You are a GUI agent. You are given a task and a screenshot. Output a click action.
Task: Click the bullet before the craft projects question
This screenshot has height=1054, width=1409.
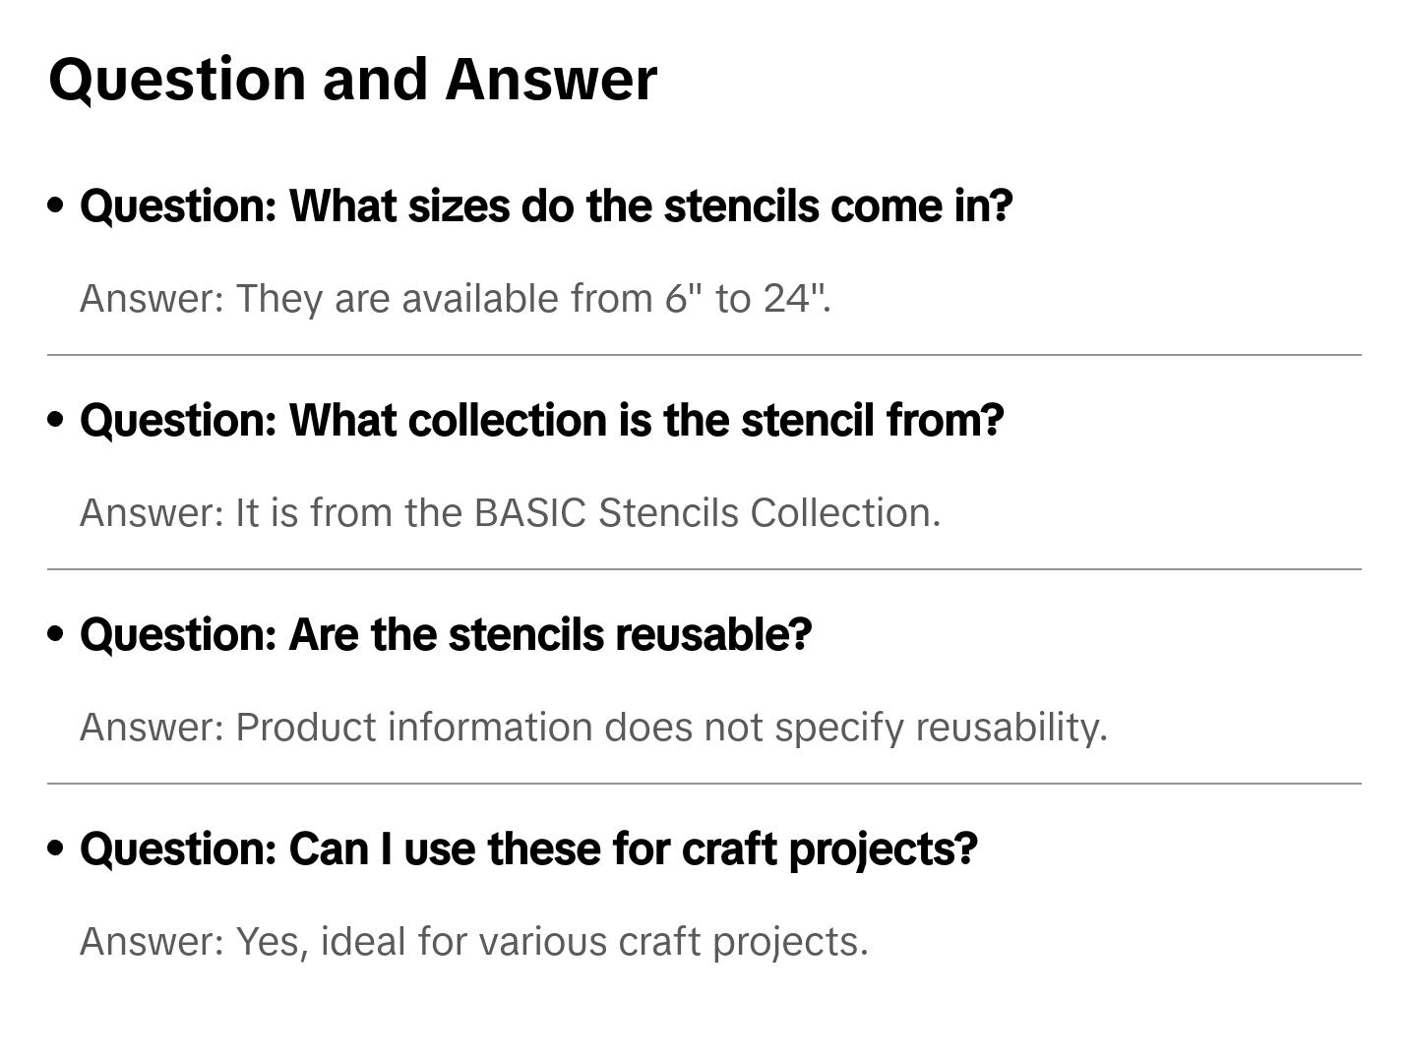coord(56,849)
